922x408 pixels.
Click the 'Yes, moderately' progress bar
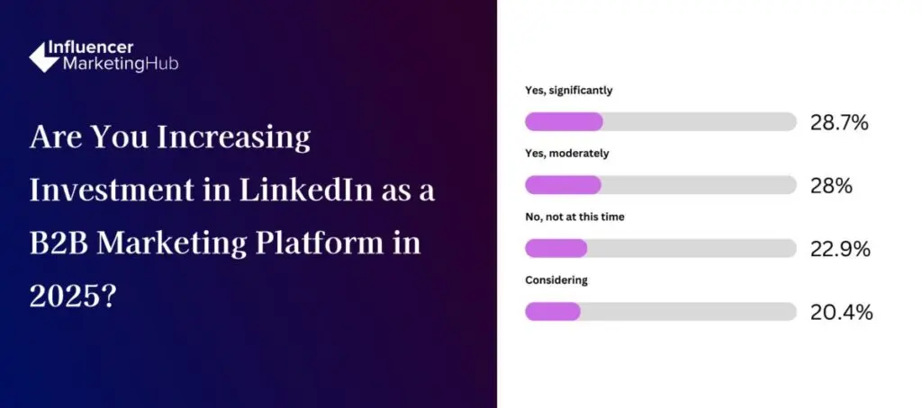[x=660, y=185]
